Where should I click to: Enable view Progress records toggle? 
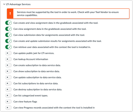click(x=9, y=108)
